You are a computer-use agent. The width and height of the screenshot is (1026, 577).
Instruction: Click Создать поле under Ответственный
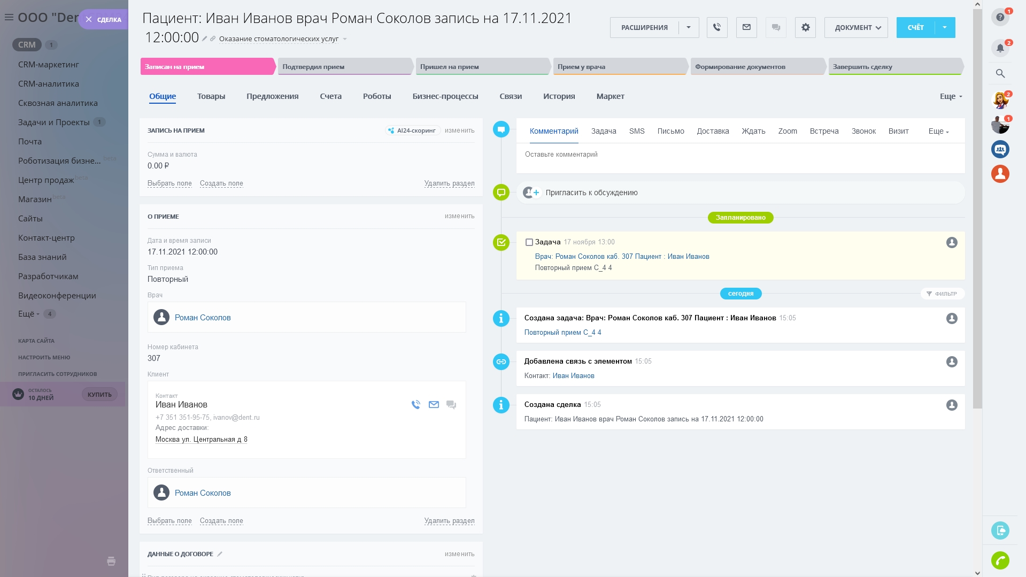(221, 521)
